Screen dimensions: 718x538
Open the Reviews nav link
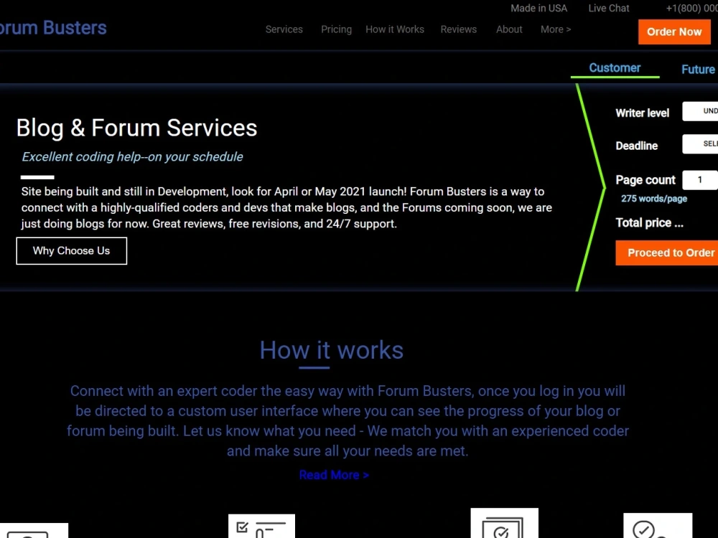(x=458, y=29)
